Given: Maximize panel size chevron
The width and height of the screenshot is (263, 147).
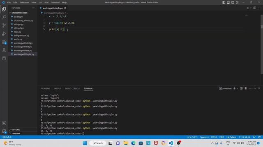Looking at the screenshot, I should point(255,88).
